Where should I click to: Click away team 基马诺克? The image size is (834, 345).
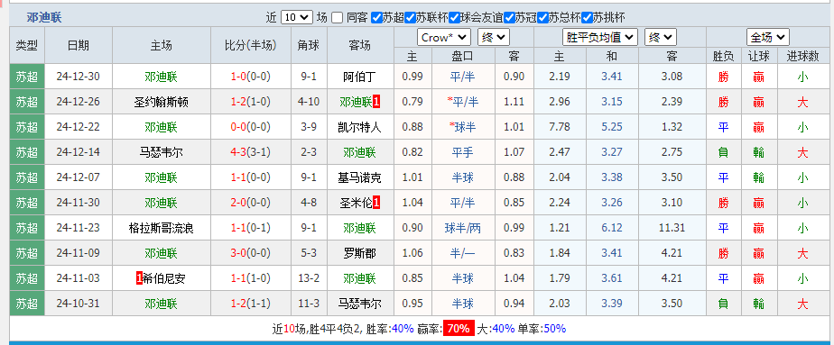pos(359,177)
